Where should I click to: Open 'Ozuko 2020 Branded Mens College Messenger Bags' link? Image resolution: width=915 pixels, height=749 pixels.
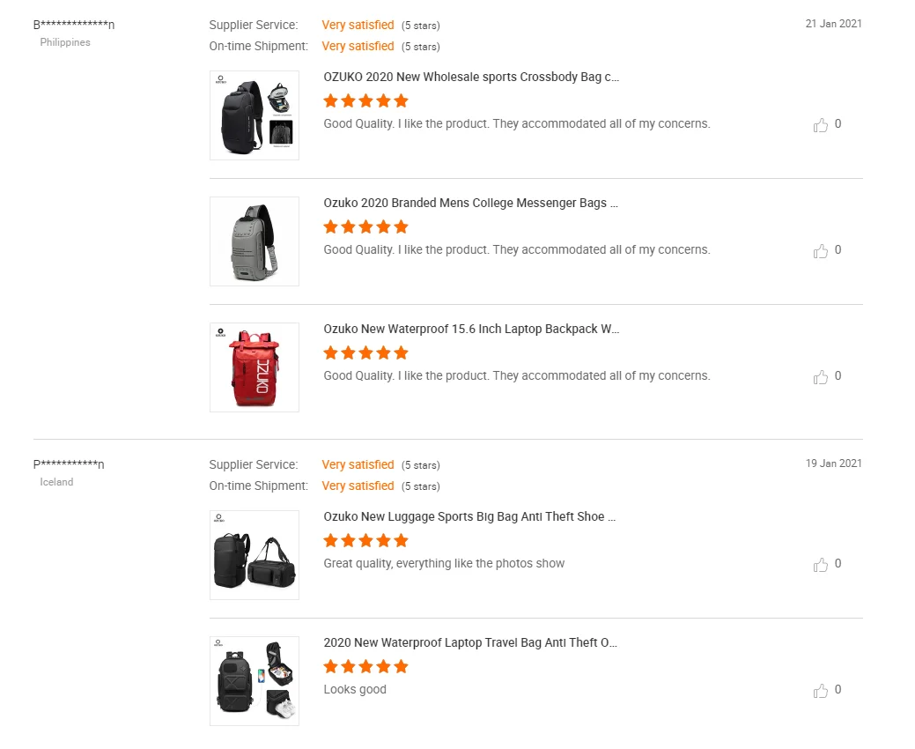pyautogui.click(x=470, y=203)
